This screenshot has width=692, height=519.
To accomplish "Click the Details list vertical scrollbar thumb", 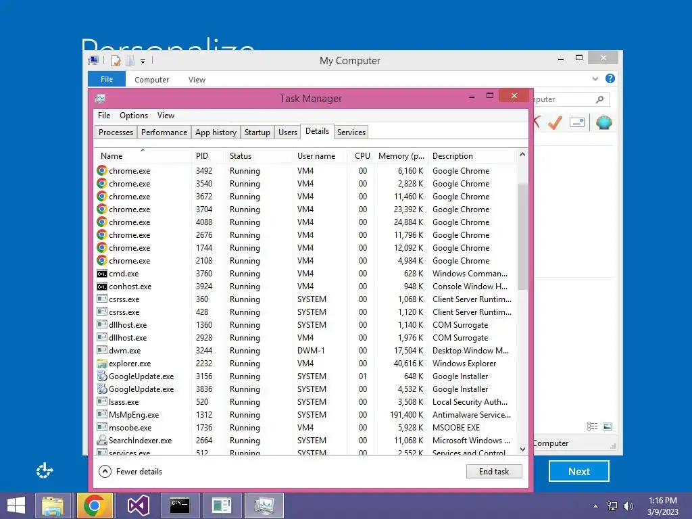I will pos(522,236).
